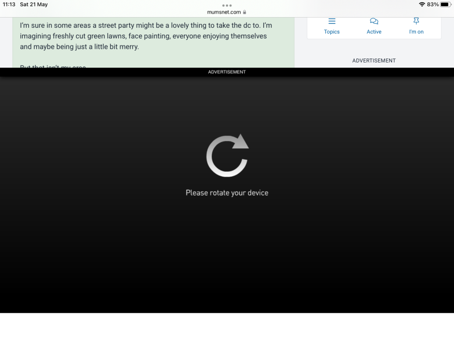The width and height of the screenshot is (454, 341).
Task: Tap the Wi-Fi status icon
Action: [422, 5]
